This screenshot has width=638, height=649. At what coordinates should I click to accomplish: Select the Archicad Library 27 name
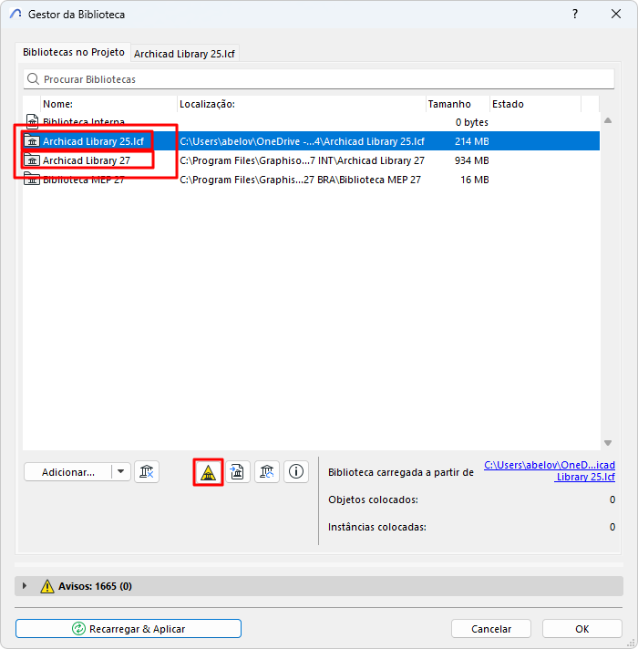pos(87,160)
